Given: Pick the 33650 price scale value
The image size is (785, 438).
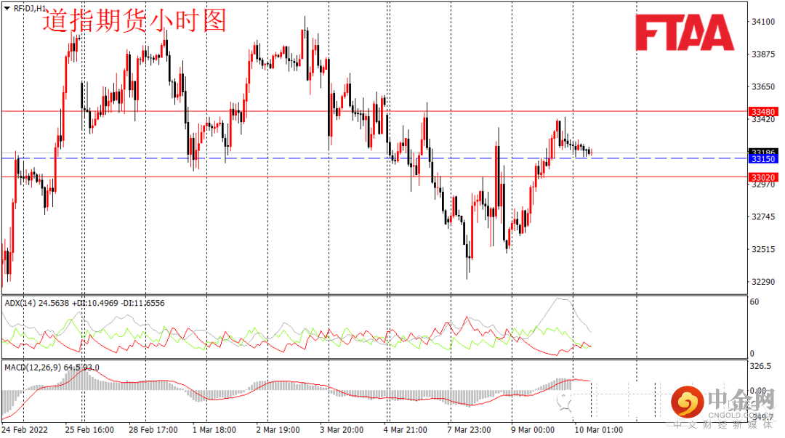Looking at the screenshot, I should coord(763,86).
